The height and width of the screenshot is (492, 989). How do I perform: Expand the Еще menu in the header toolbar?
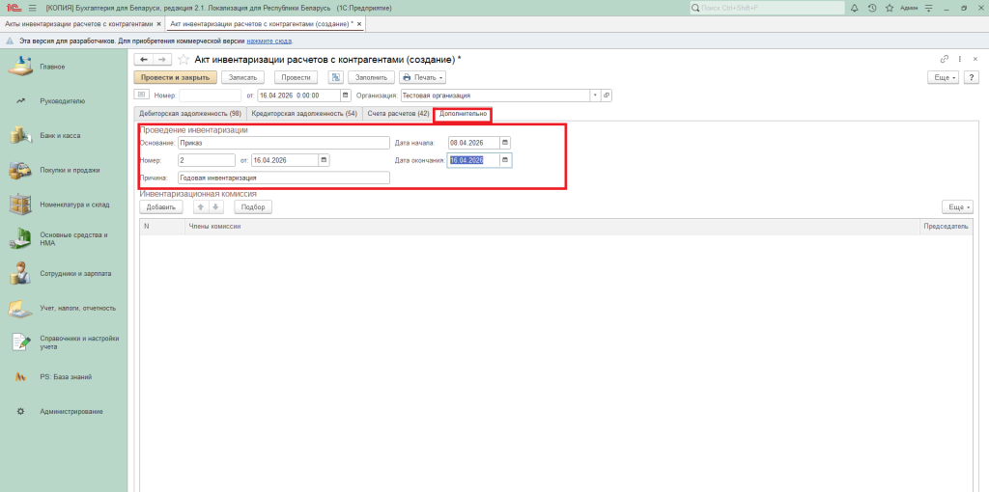(x=942, y=77)
